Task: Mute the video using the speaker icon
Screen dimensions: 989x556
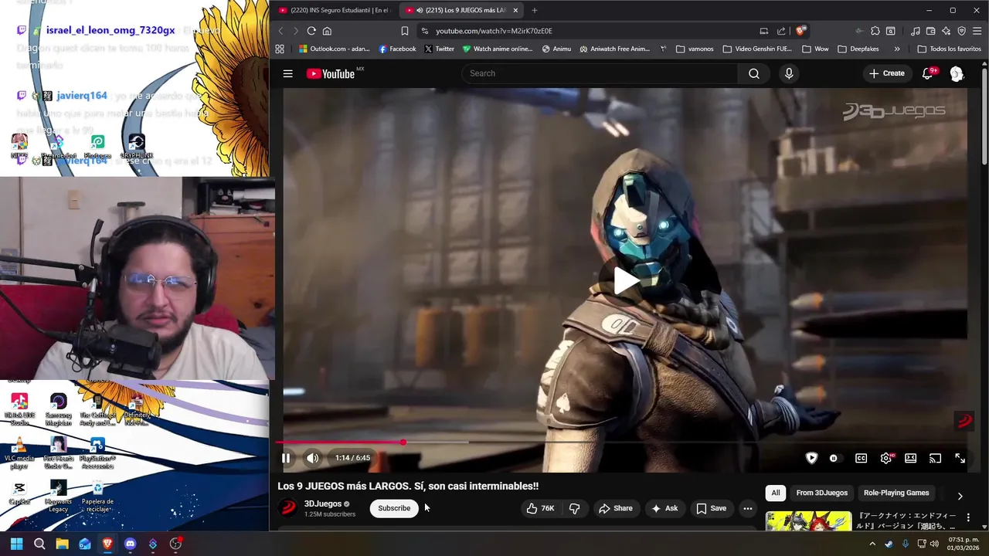Action: tap(312, 458)
